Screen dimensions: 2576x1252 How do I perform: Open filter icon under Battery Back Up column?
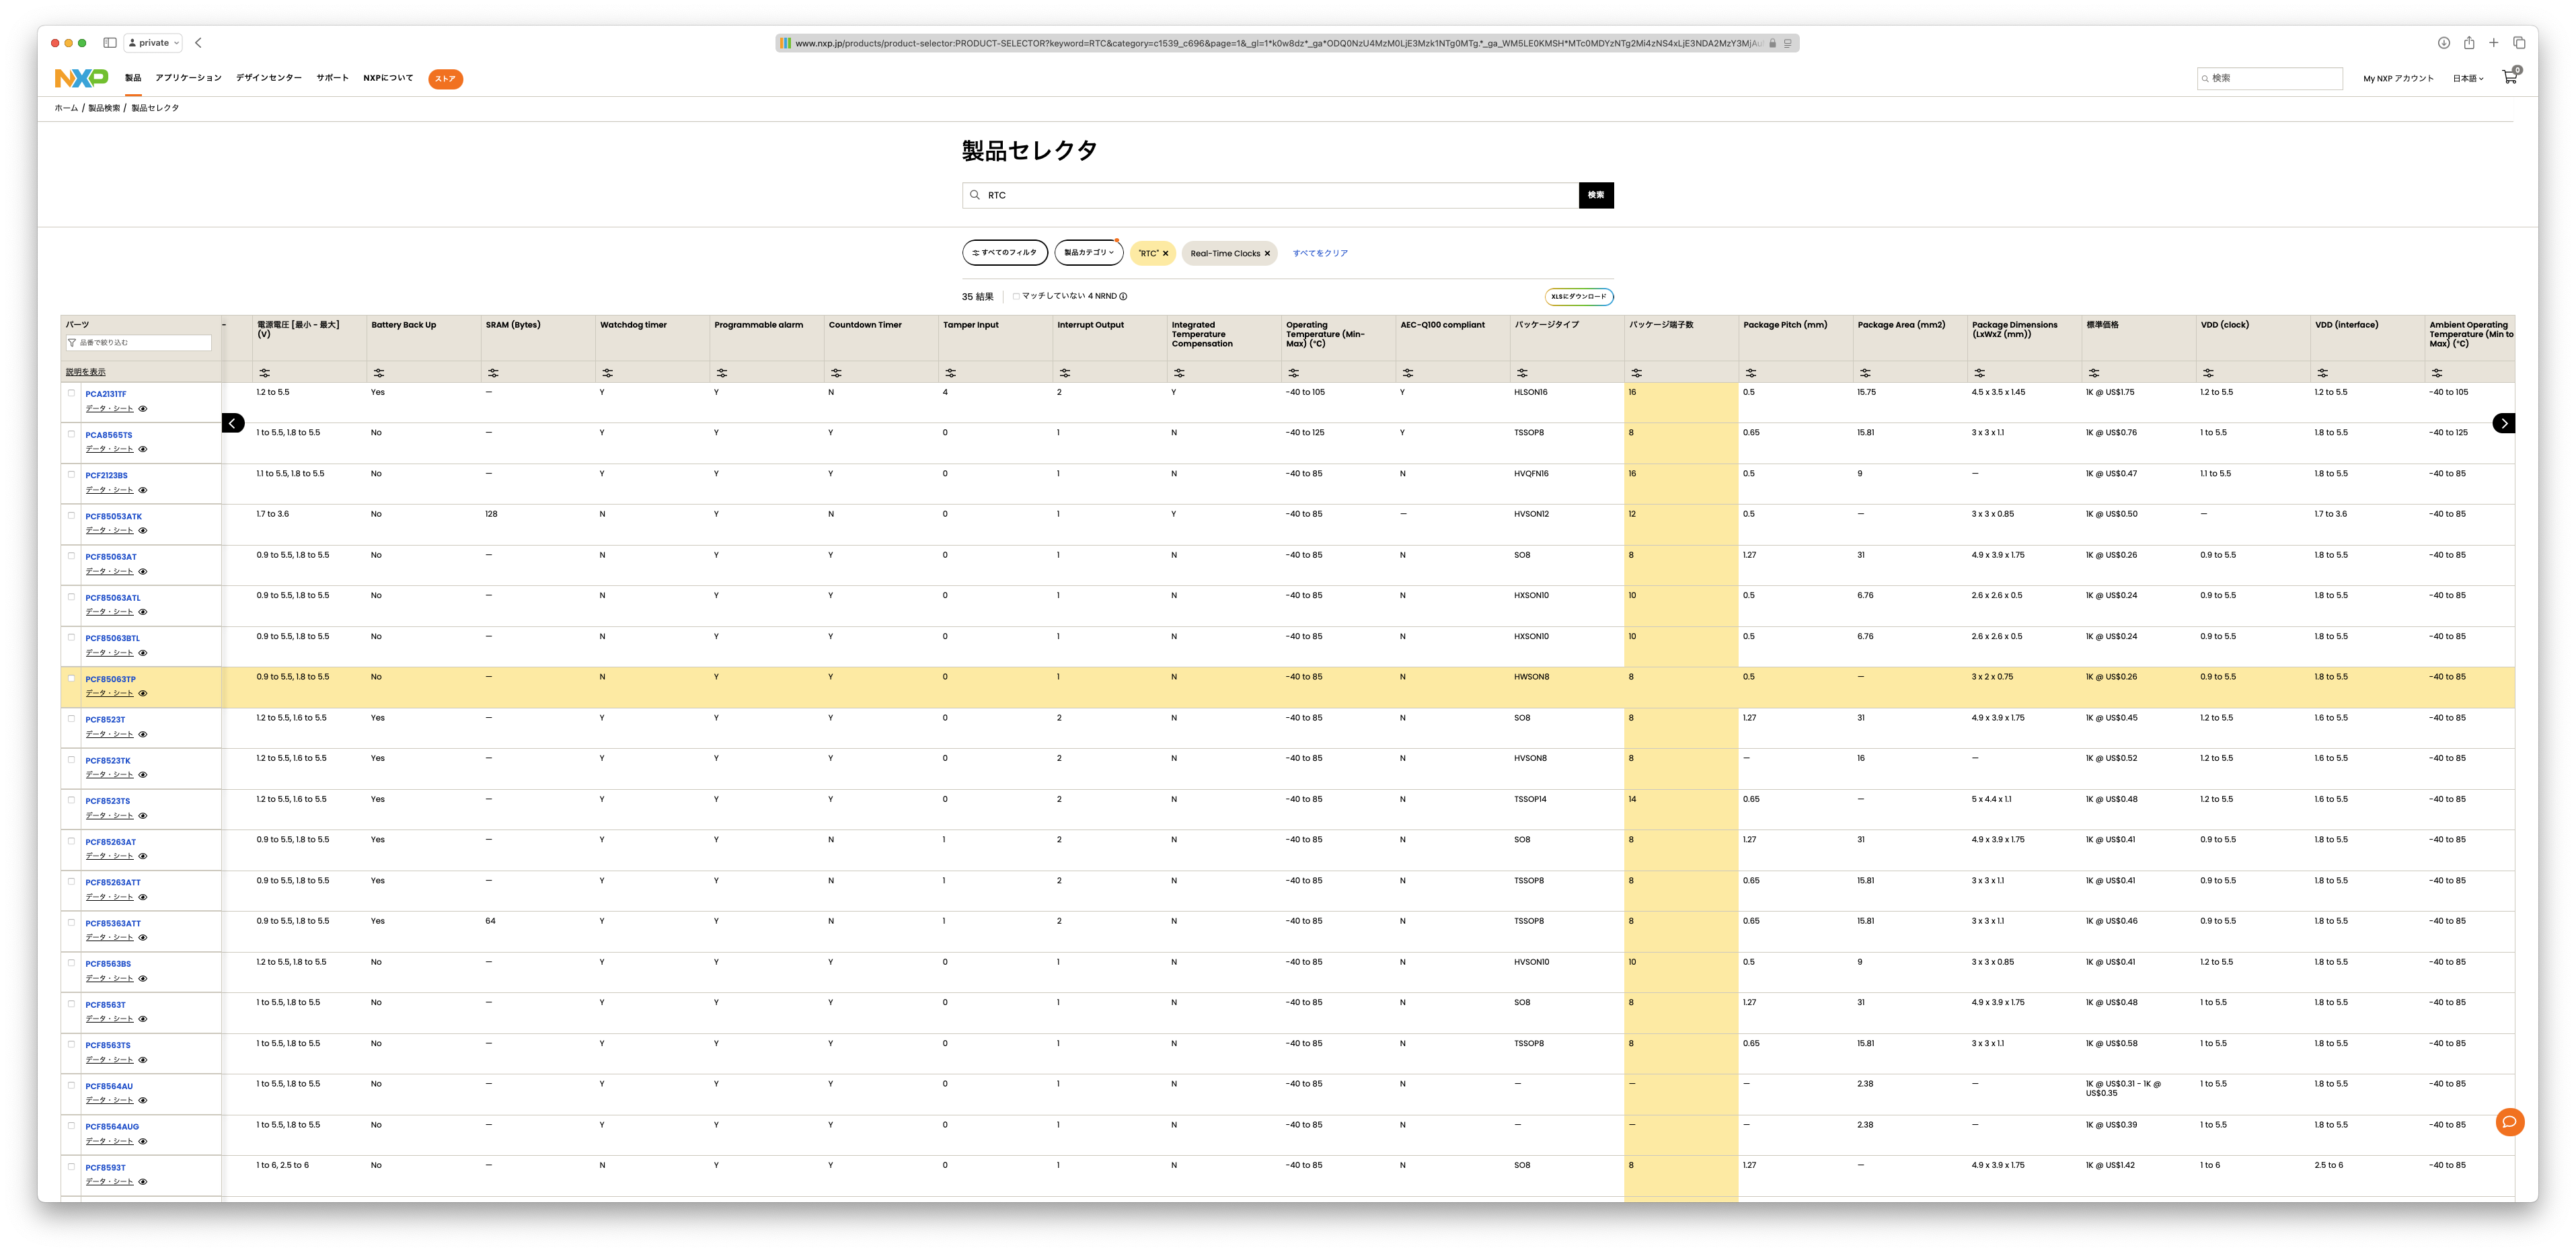(379, 373)
